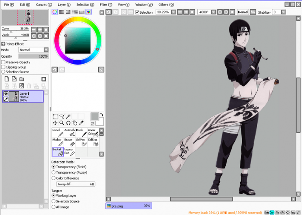The height and width of the screenshot is (215, 302).
Task: Create a new linework layer
Action: tap(14, 79)
